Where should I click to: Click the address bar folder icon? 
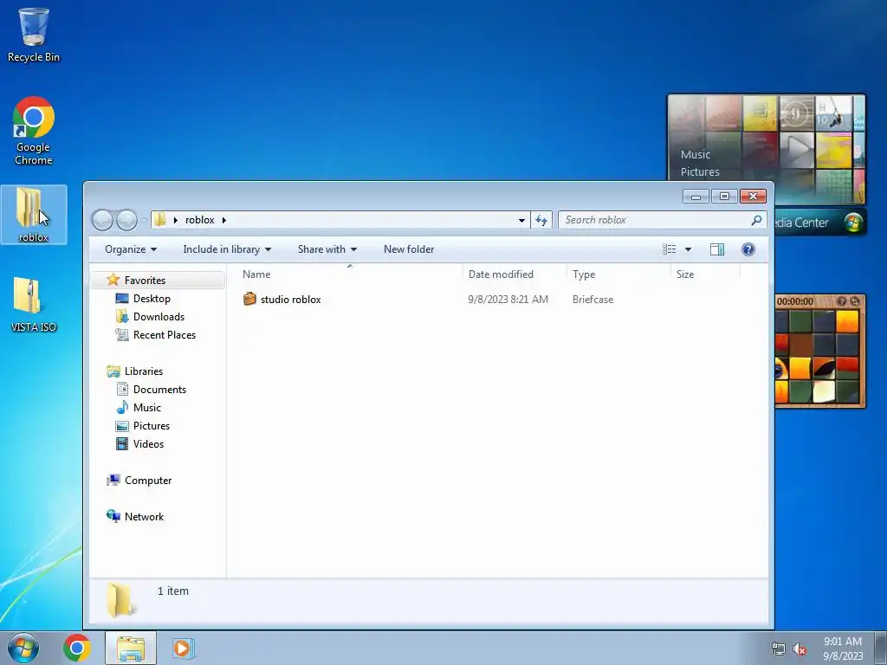click(x=160, y=220)
